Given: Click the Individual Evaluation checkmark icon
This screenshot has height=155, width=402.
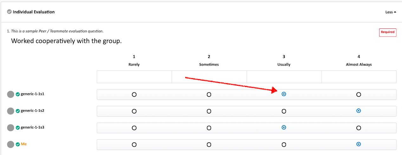Looking at the screenshot, I should (x=10, y=12).
